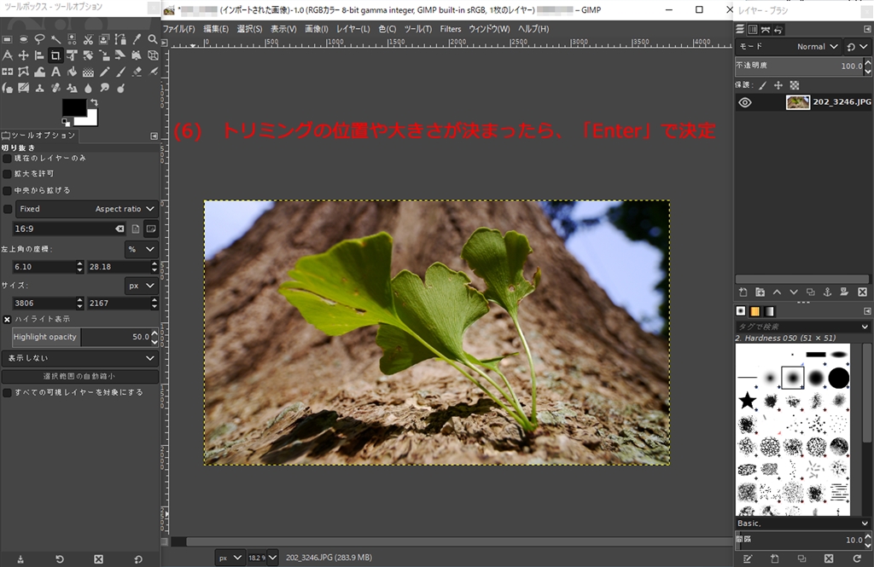Image resolution: width=874 pixels, height=567 pixels.
Task: Disable the ハイライト表示 checkbox
Action: coord(8,319)
